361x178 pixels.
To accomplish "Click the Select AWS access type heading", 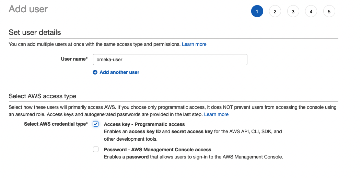I will coord(42,96).
